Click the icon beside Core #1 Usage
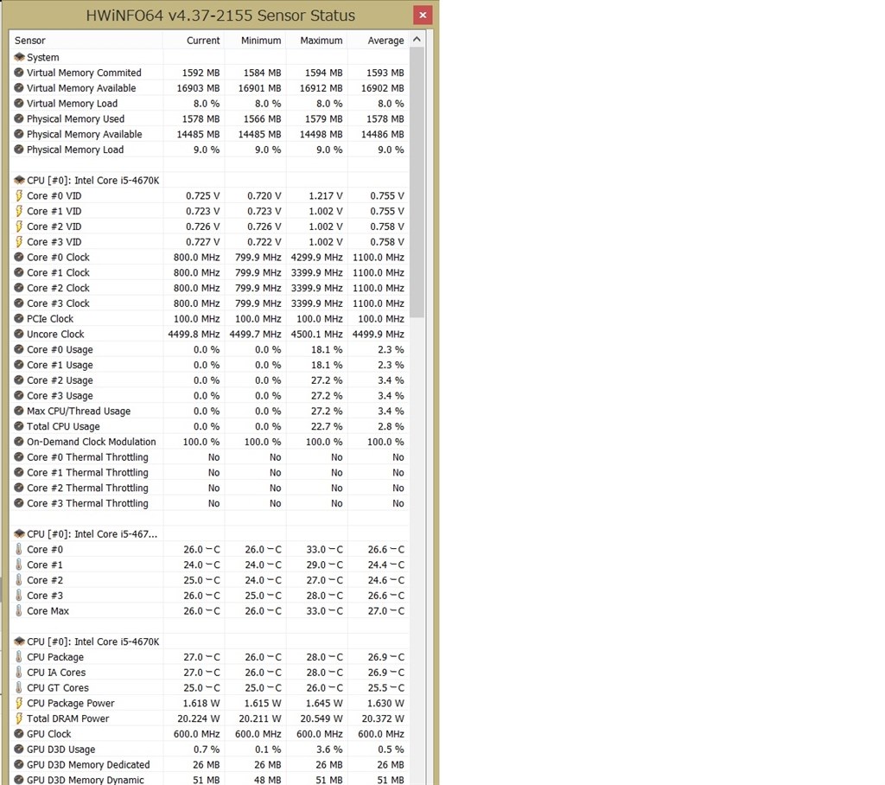Viewport: 885px width, 785px height. click(19, 365)
